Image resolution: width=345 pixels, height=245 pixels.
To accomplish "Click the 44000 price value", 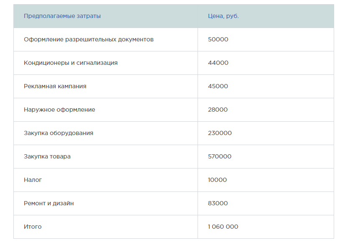I will pos(218,63).
